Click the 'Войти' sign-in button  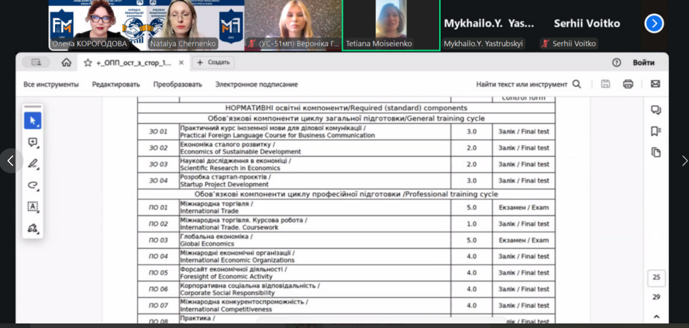(643, 62)
